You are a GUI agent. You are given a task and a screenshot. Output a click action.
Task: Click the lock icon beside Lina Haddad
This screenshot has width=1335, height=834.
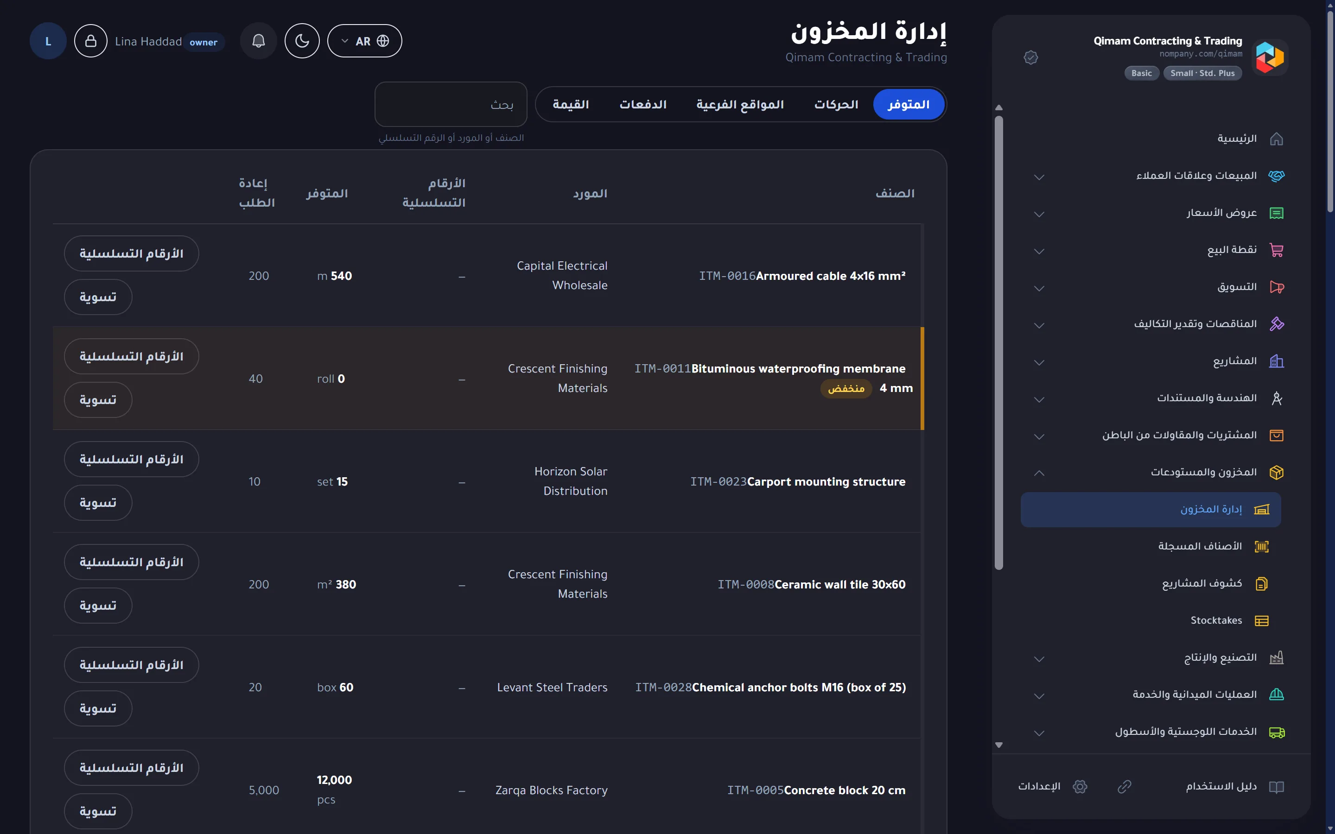[91, 41]
